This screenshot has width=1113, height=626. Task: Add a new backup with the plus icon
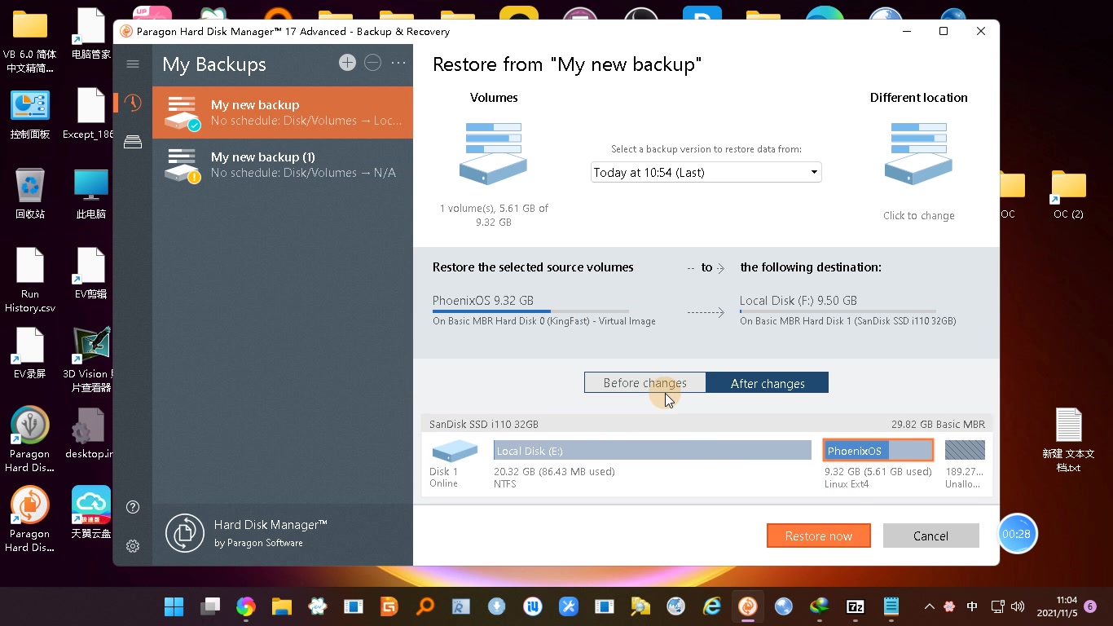pyautogui.click(x=347, y=63)
